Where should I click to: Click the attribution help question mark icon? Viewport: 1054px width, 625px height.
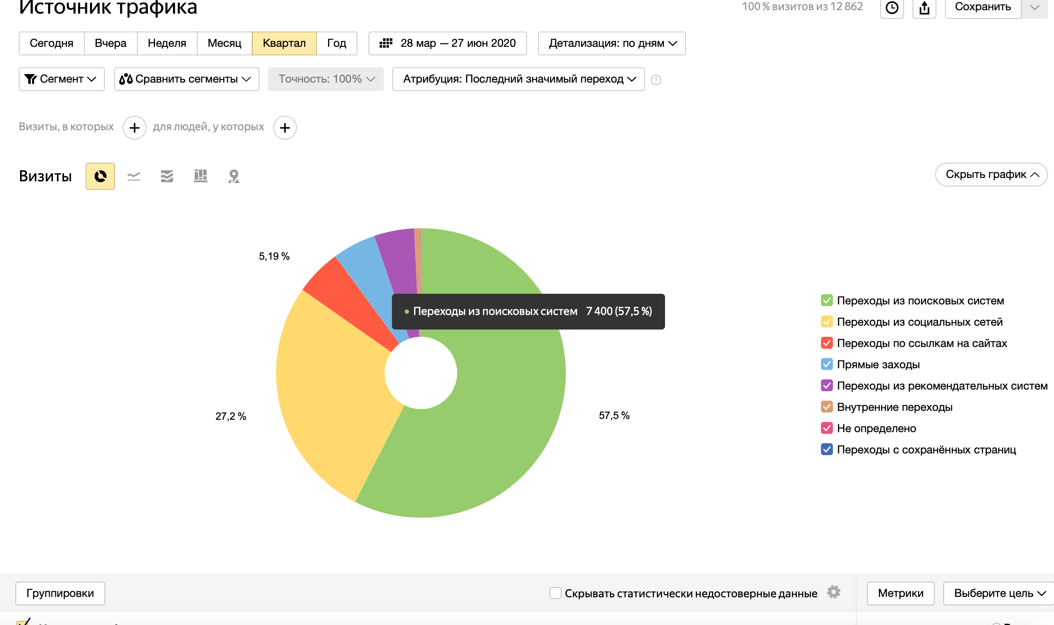pos(656,80)
